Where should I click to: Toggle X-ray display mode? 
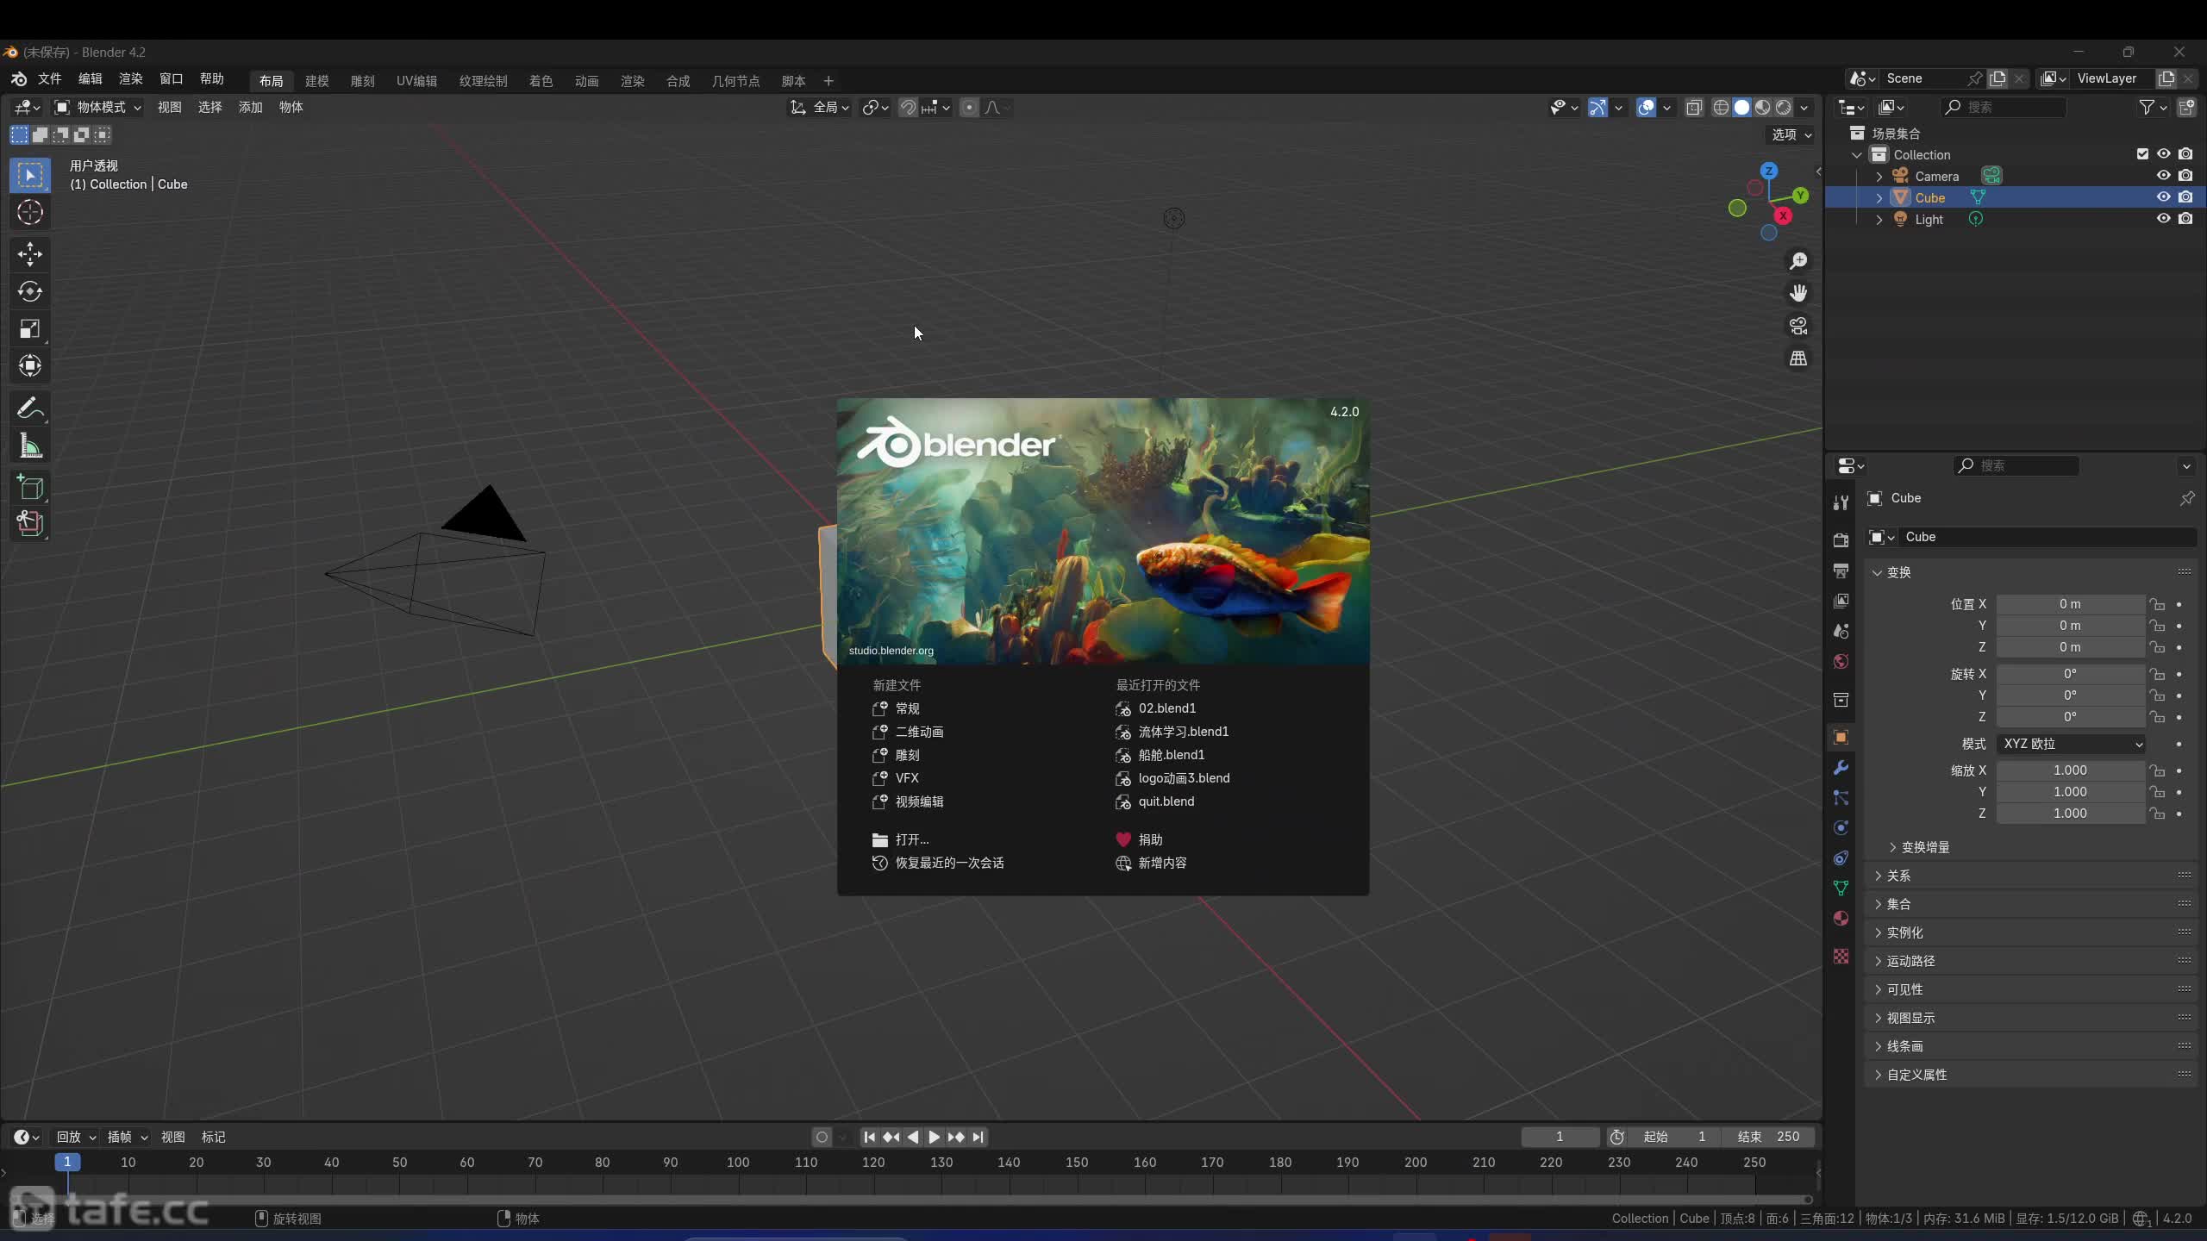pos(1694,108)
